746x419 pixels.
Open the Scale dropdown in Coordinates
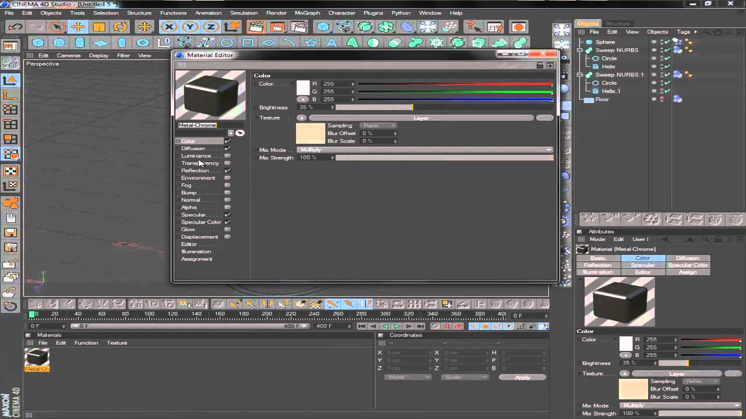tap(465, 377)
